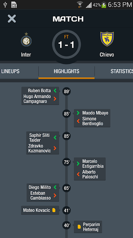Image resolution: width=133 pixels, height=238 pixels.
Task: Tap the 41' minute marker
Action: 66,210
